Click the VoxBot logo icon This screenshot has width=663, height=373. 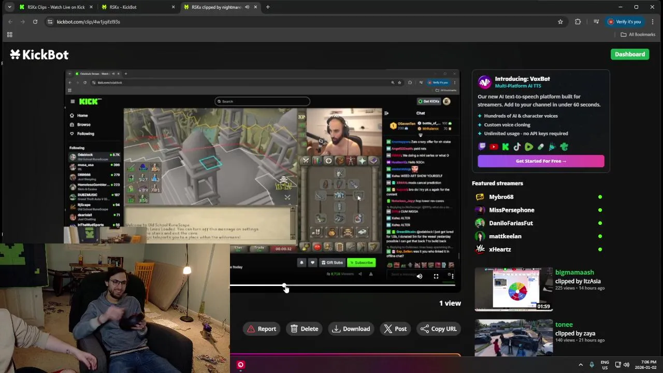coord(484,82)
